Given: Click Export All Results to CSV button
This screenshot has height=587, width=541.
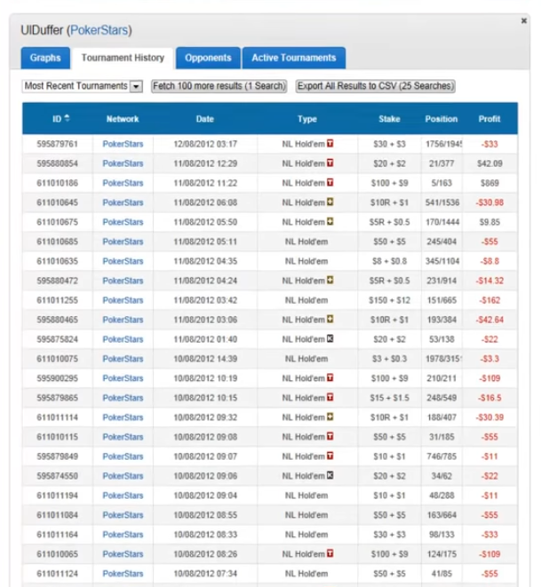Looking at the screenshot, I should pos(375,86).
